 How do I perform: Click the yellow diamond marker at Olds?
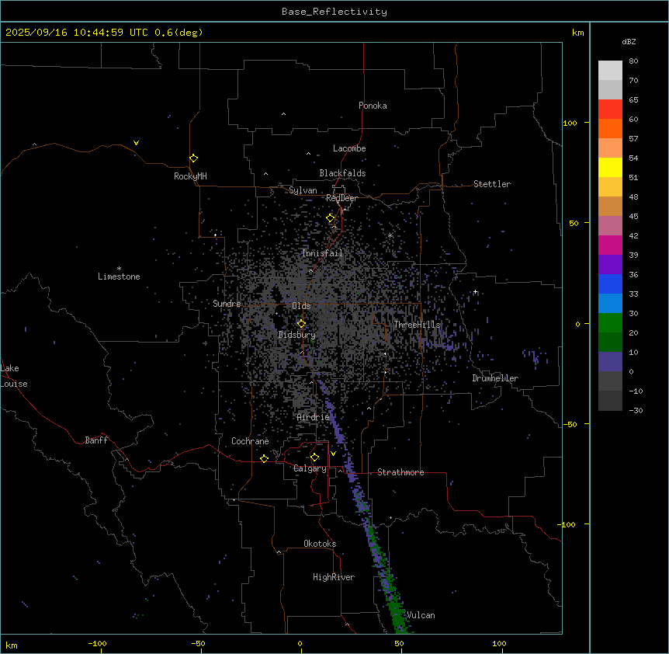click(301, 324)
